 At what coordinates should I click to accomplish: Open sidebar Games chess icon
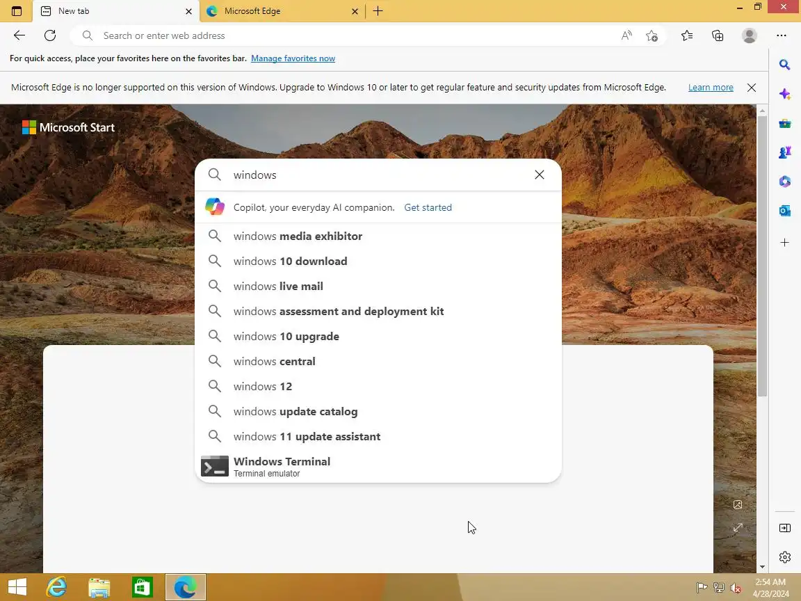click(x=784, y=152)
